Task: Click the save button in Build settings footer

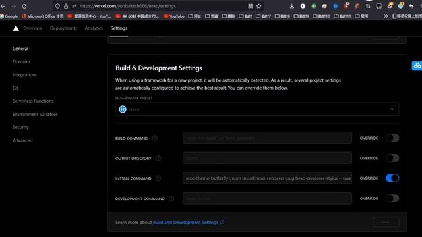Action: [x=386, y=223]
